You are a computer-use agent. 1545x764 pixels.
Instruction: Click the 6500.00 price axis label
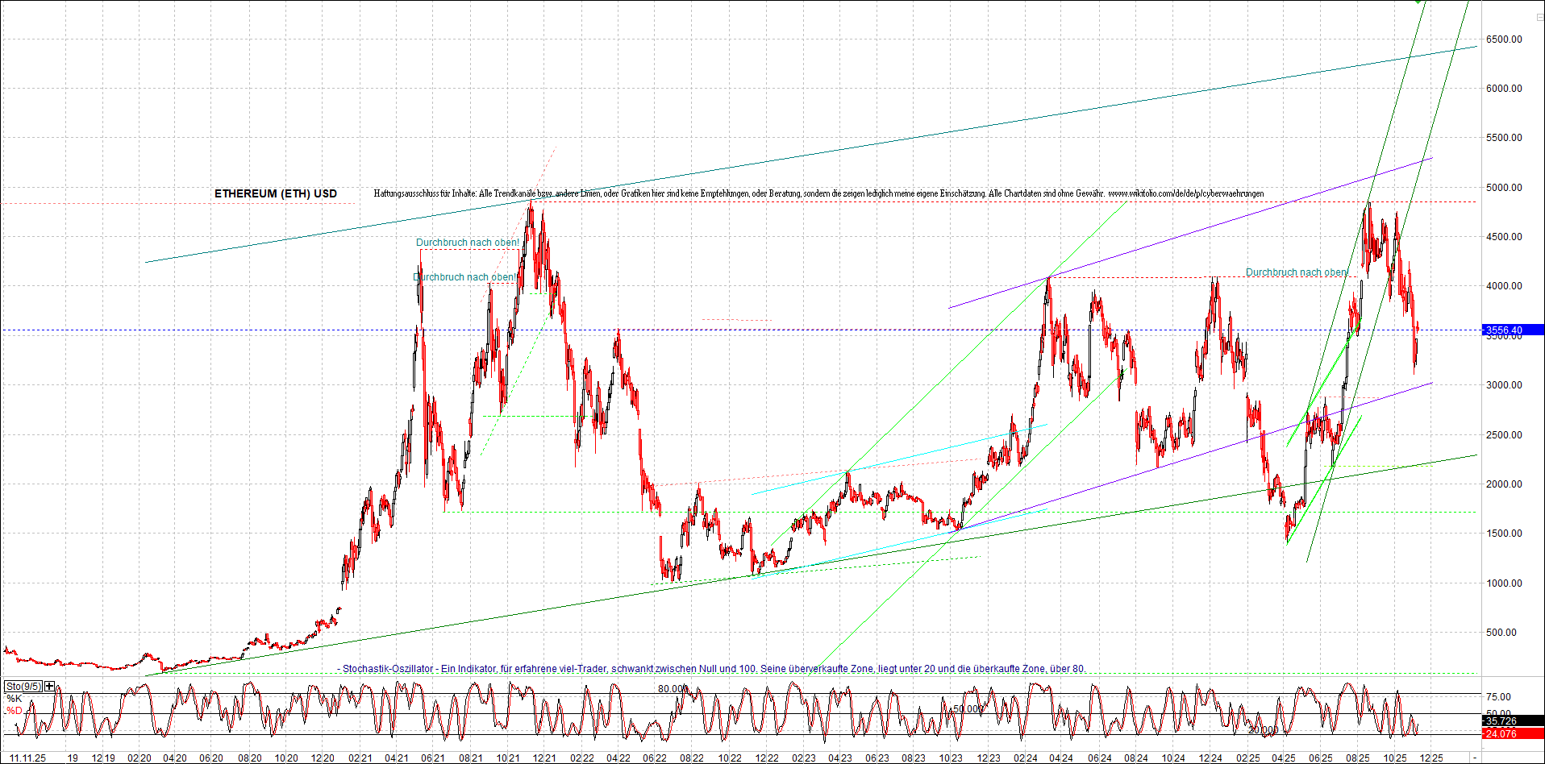1504,39
